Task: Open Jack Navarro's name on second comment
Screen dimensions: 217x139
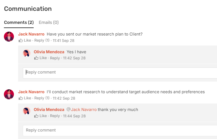Action: [31, 92]
